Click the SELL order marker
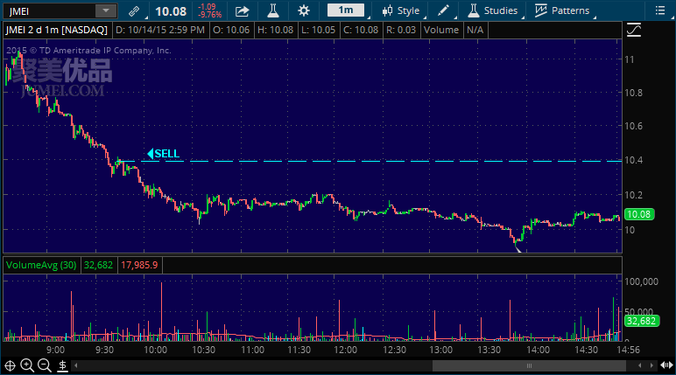 (x=164, y=154)
